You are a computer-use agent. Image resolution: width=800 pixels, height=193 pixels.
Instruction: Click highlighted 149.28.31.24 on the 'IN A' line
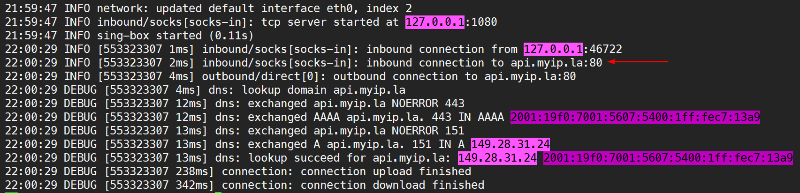tap(510, 144)
